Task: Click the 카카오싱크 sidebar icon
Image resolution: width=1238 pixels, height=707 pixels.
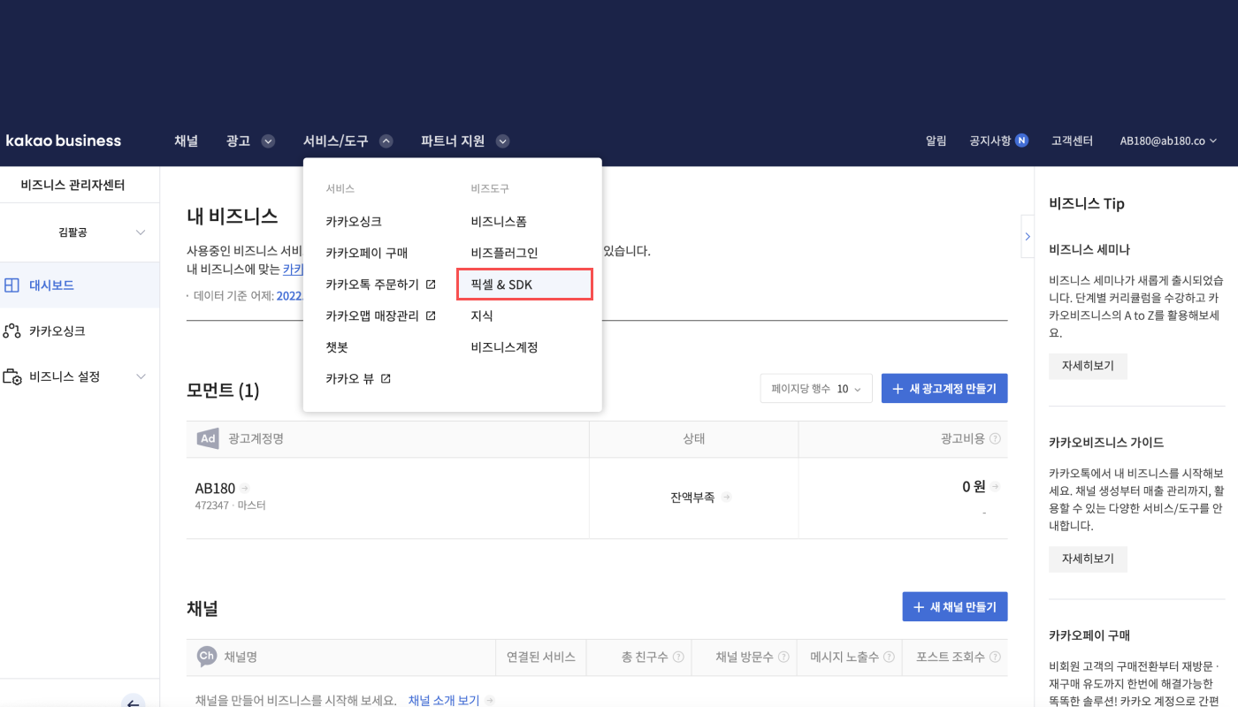Action: point(11,331)
